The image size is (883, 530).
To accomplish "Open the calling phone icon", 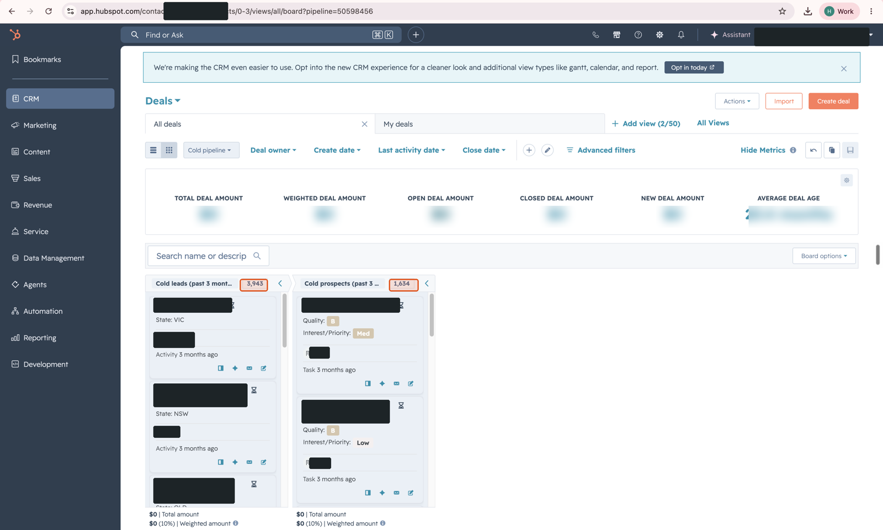I will tap(595, 35).
